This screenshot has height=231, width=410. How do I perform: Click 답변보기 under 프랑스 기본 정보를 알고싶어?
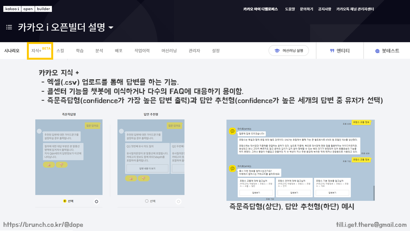coord(332,193)
